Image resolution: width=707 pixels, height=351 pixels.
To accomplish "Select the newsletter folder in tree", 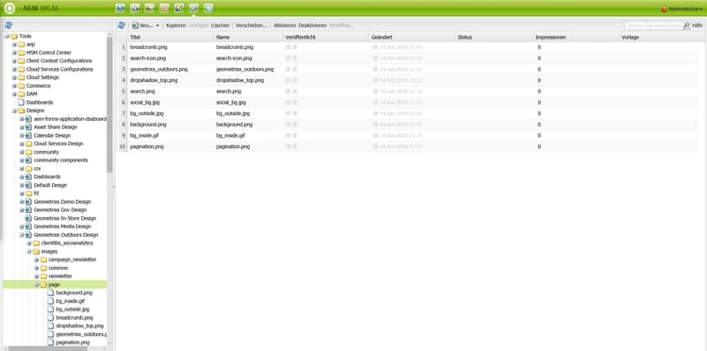I will (60, 276).
